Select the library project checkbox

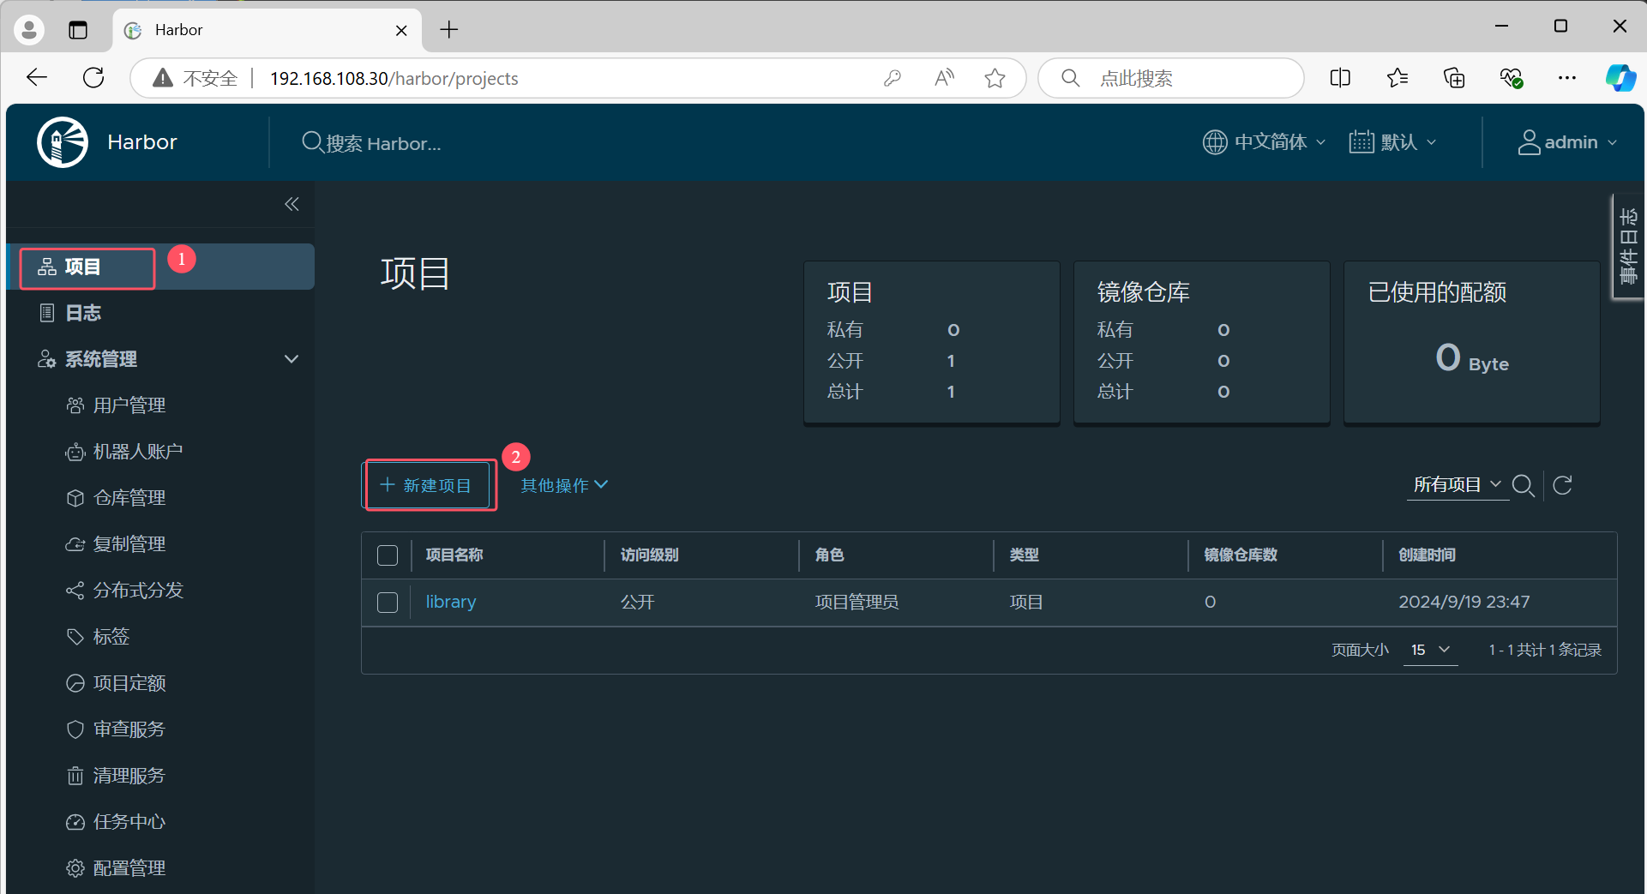point(388,603)
